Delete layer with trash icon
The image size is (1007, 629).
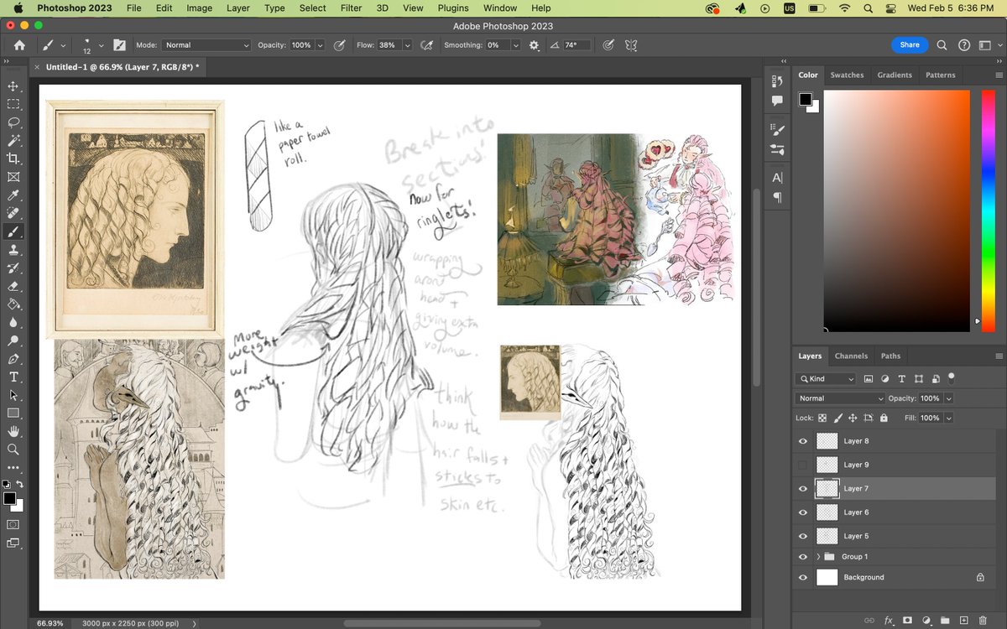coord(983,620)
